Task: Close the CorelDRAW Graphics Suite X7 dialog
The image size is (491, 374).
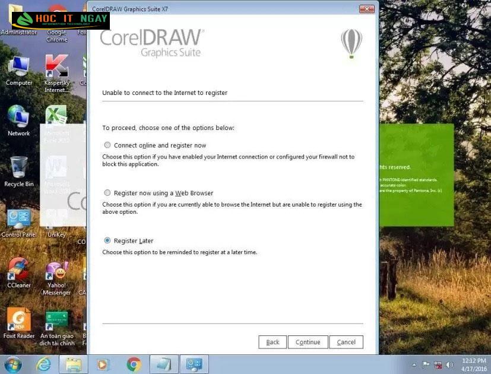Action: tap(367, 9)
